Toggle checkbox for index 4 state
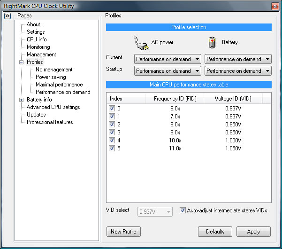The image size is (282, 249). click(112, 140)
